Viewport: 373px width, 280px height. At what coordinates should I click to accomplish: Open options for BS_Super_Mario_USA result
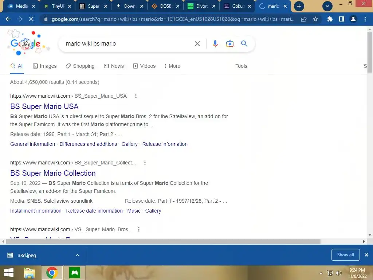pyautogui.click(x=136, y=96)
